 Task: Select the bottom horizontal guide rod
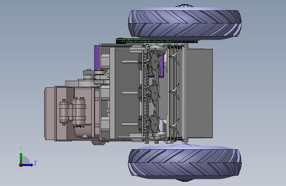click(130, 124)
